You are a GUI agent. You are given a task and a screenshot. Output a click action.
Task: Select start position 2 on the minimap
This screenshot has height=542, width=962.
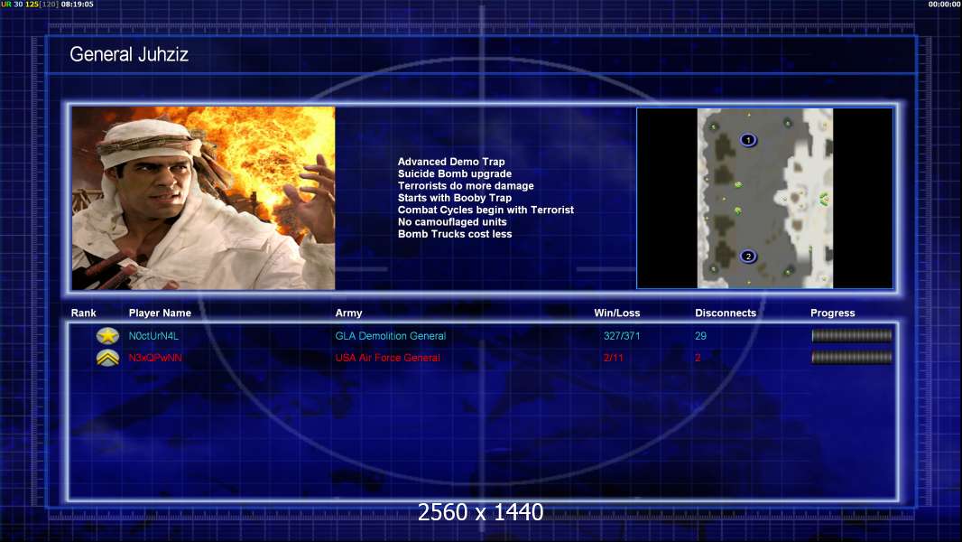point(747,257)
